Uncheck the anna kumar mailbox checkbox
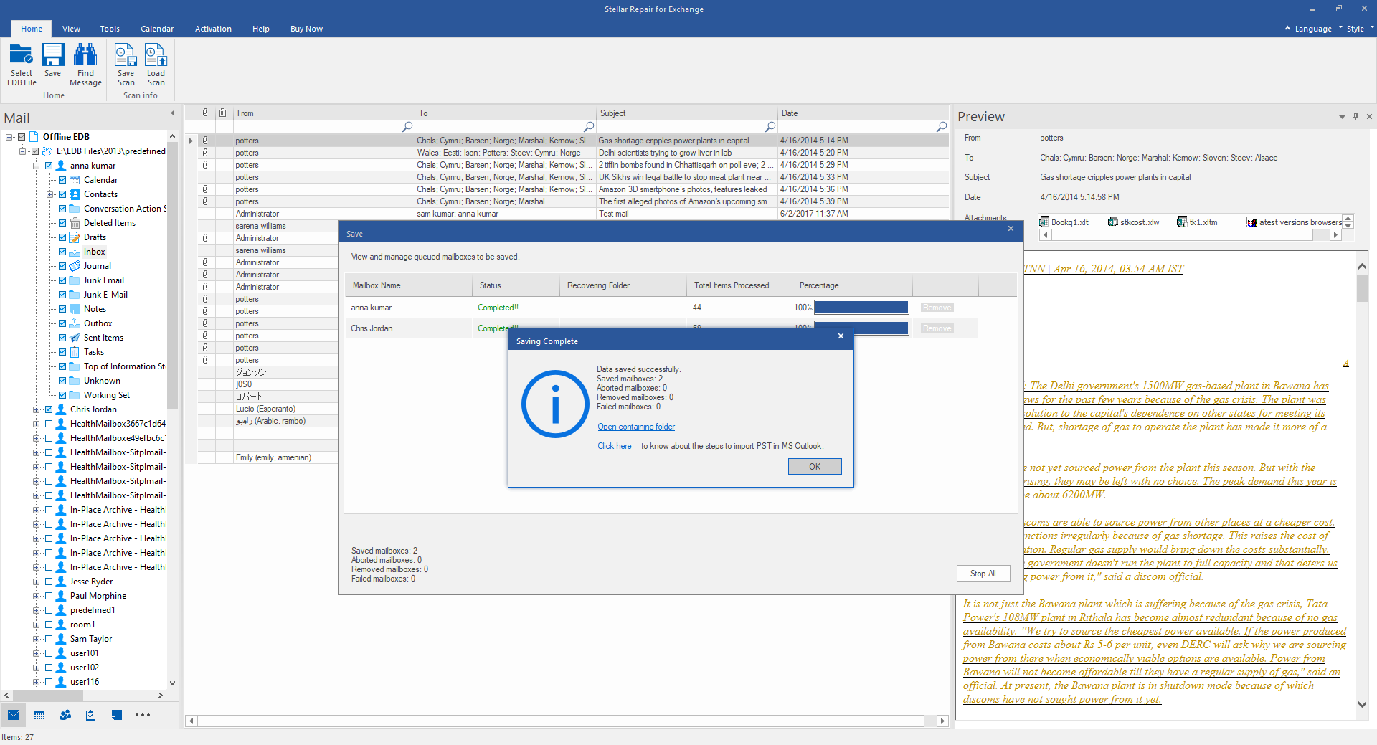The width and height of the screenshot is (1377, 745). [x=49, y=166]
